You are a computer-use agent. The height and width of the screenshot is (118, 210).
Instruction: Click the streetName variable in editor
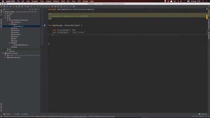pyautogui.click(x=62, y=32)
